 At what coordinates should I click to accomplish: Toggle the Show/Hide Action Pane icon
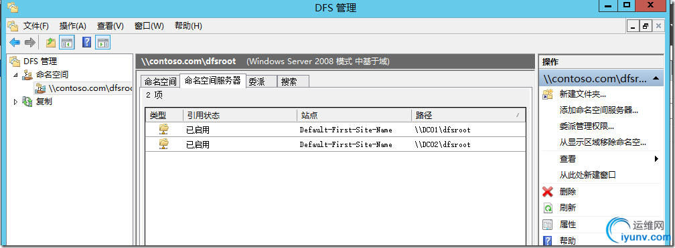(x=103, y=42)
